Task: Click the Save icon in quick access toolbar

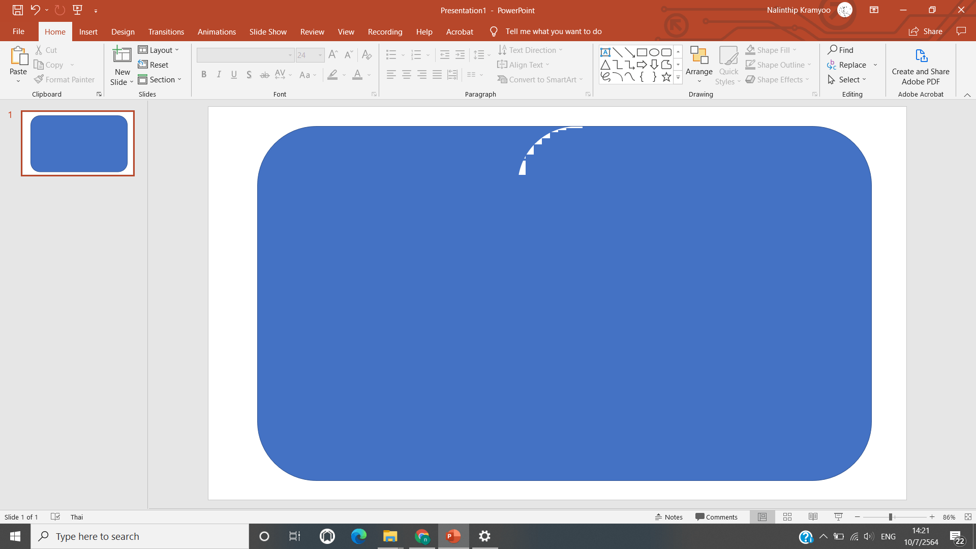Action: point(18,10)
